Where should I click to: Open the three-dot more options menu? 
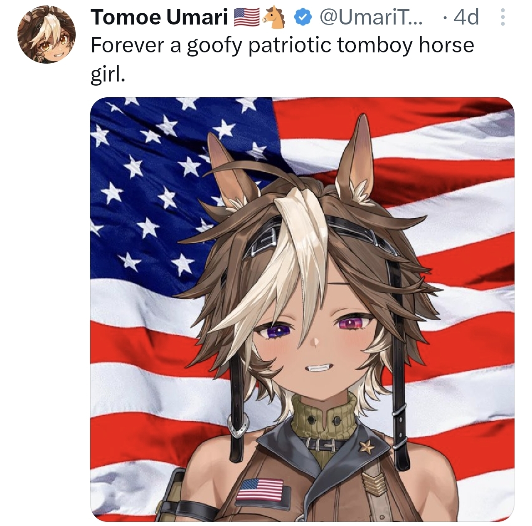click(502, 17)
